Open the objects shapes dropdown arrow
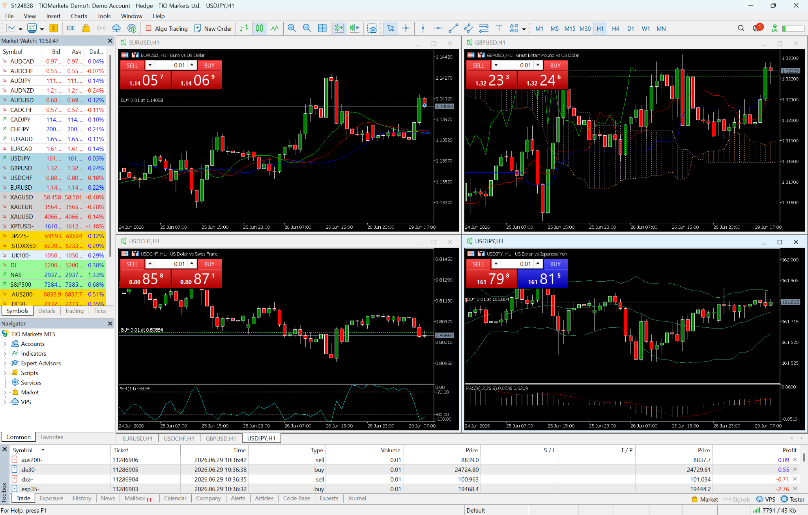 point(524,29)
